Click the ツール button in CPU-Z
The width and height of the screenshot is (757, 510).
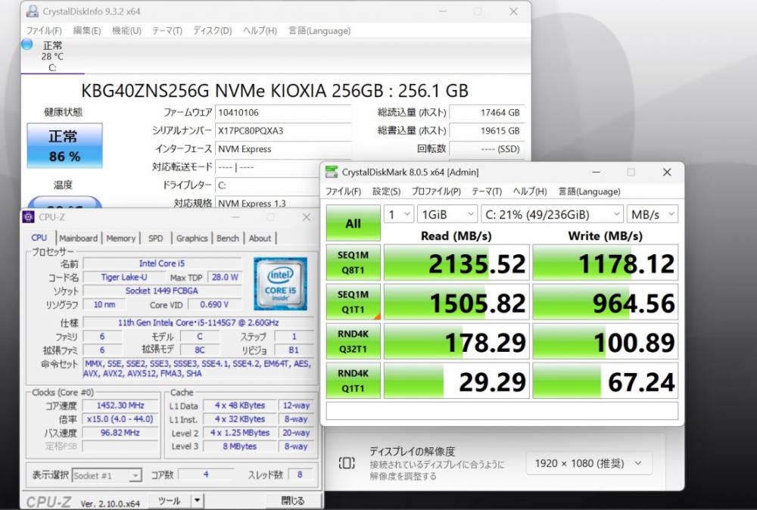point(170,500)
